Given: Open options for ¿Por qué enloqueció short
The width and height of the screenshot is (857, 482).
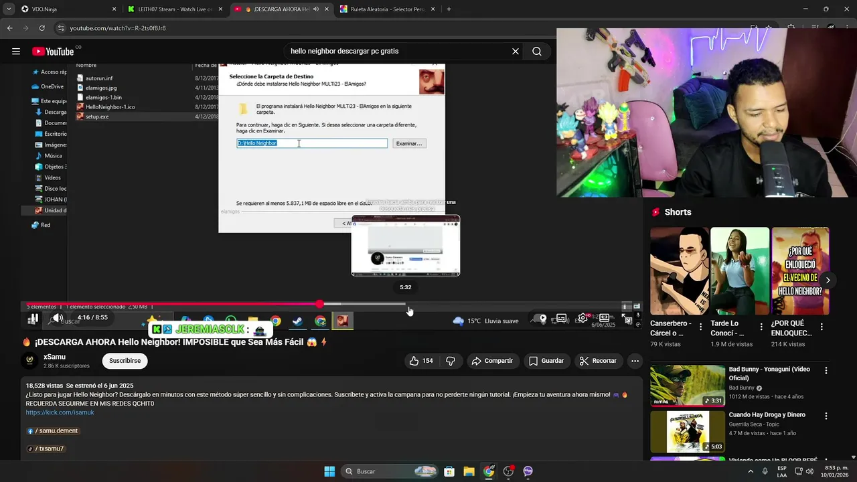Looking at the screenshot, I should tap(822, 327).
